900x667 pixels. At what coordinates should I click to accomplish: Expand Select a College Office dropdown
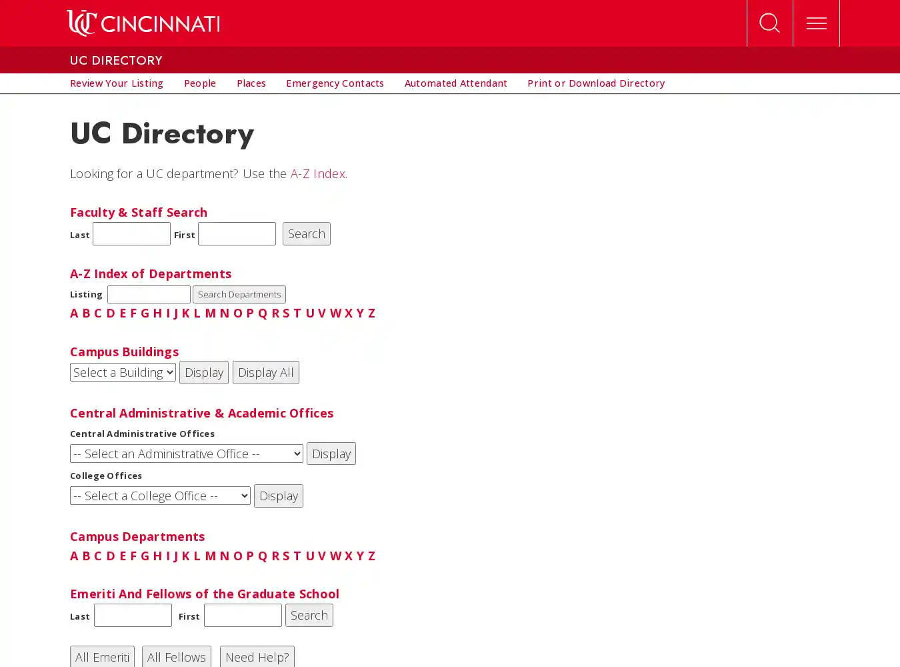tap(160, 496)
